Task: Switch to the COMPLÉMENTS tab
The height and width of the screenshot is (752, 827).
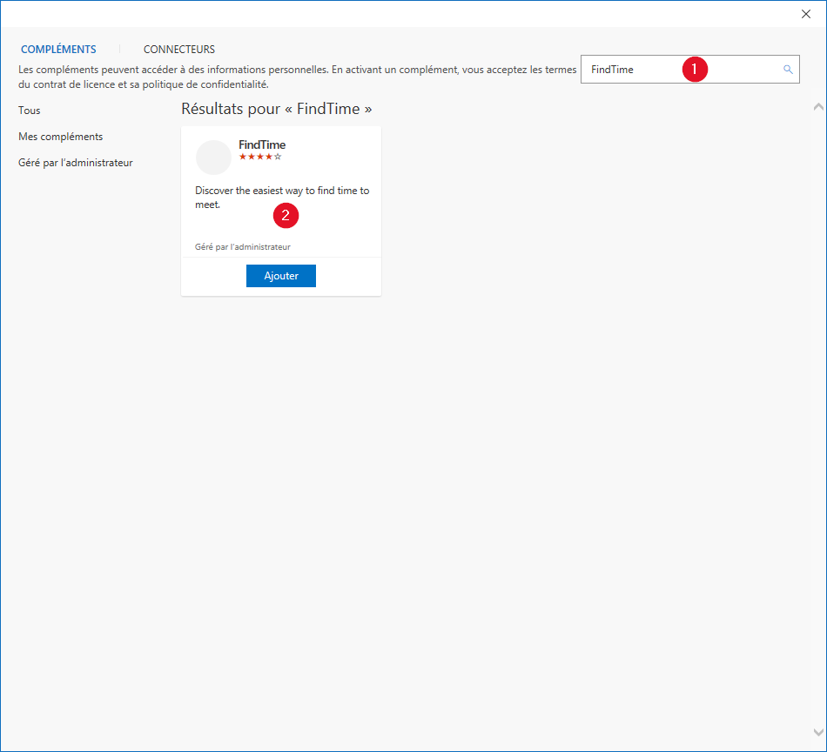Action: [58, 50]
